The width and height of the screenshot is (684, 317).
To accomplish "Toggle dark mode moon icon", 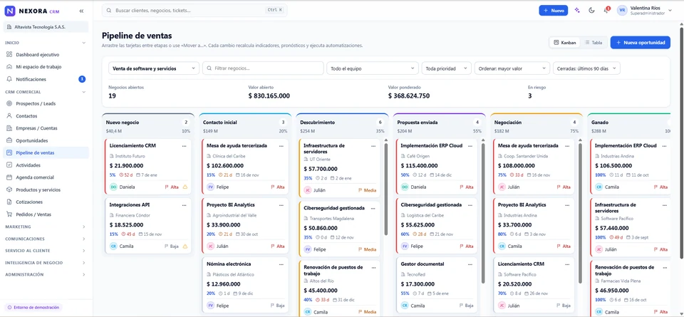I will pyautogui.click(x=591, y=11).
